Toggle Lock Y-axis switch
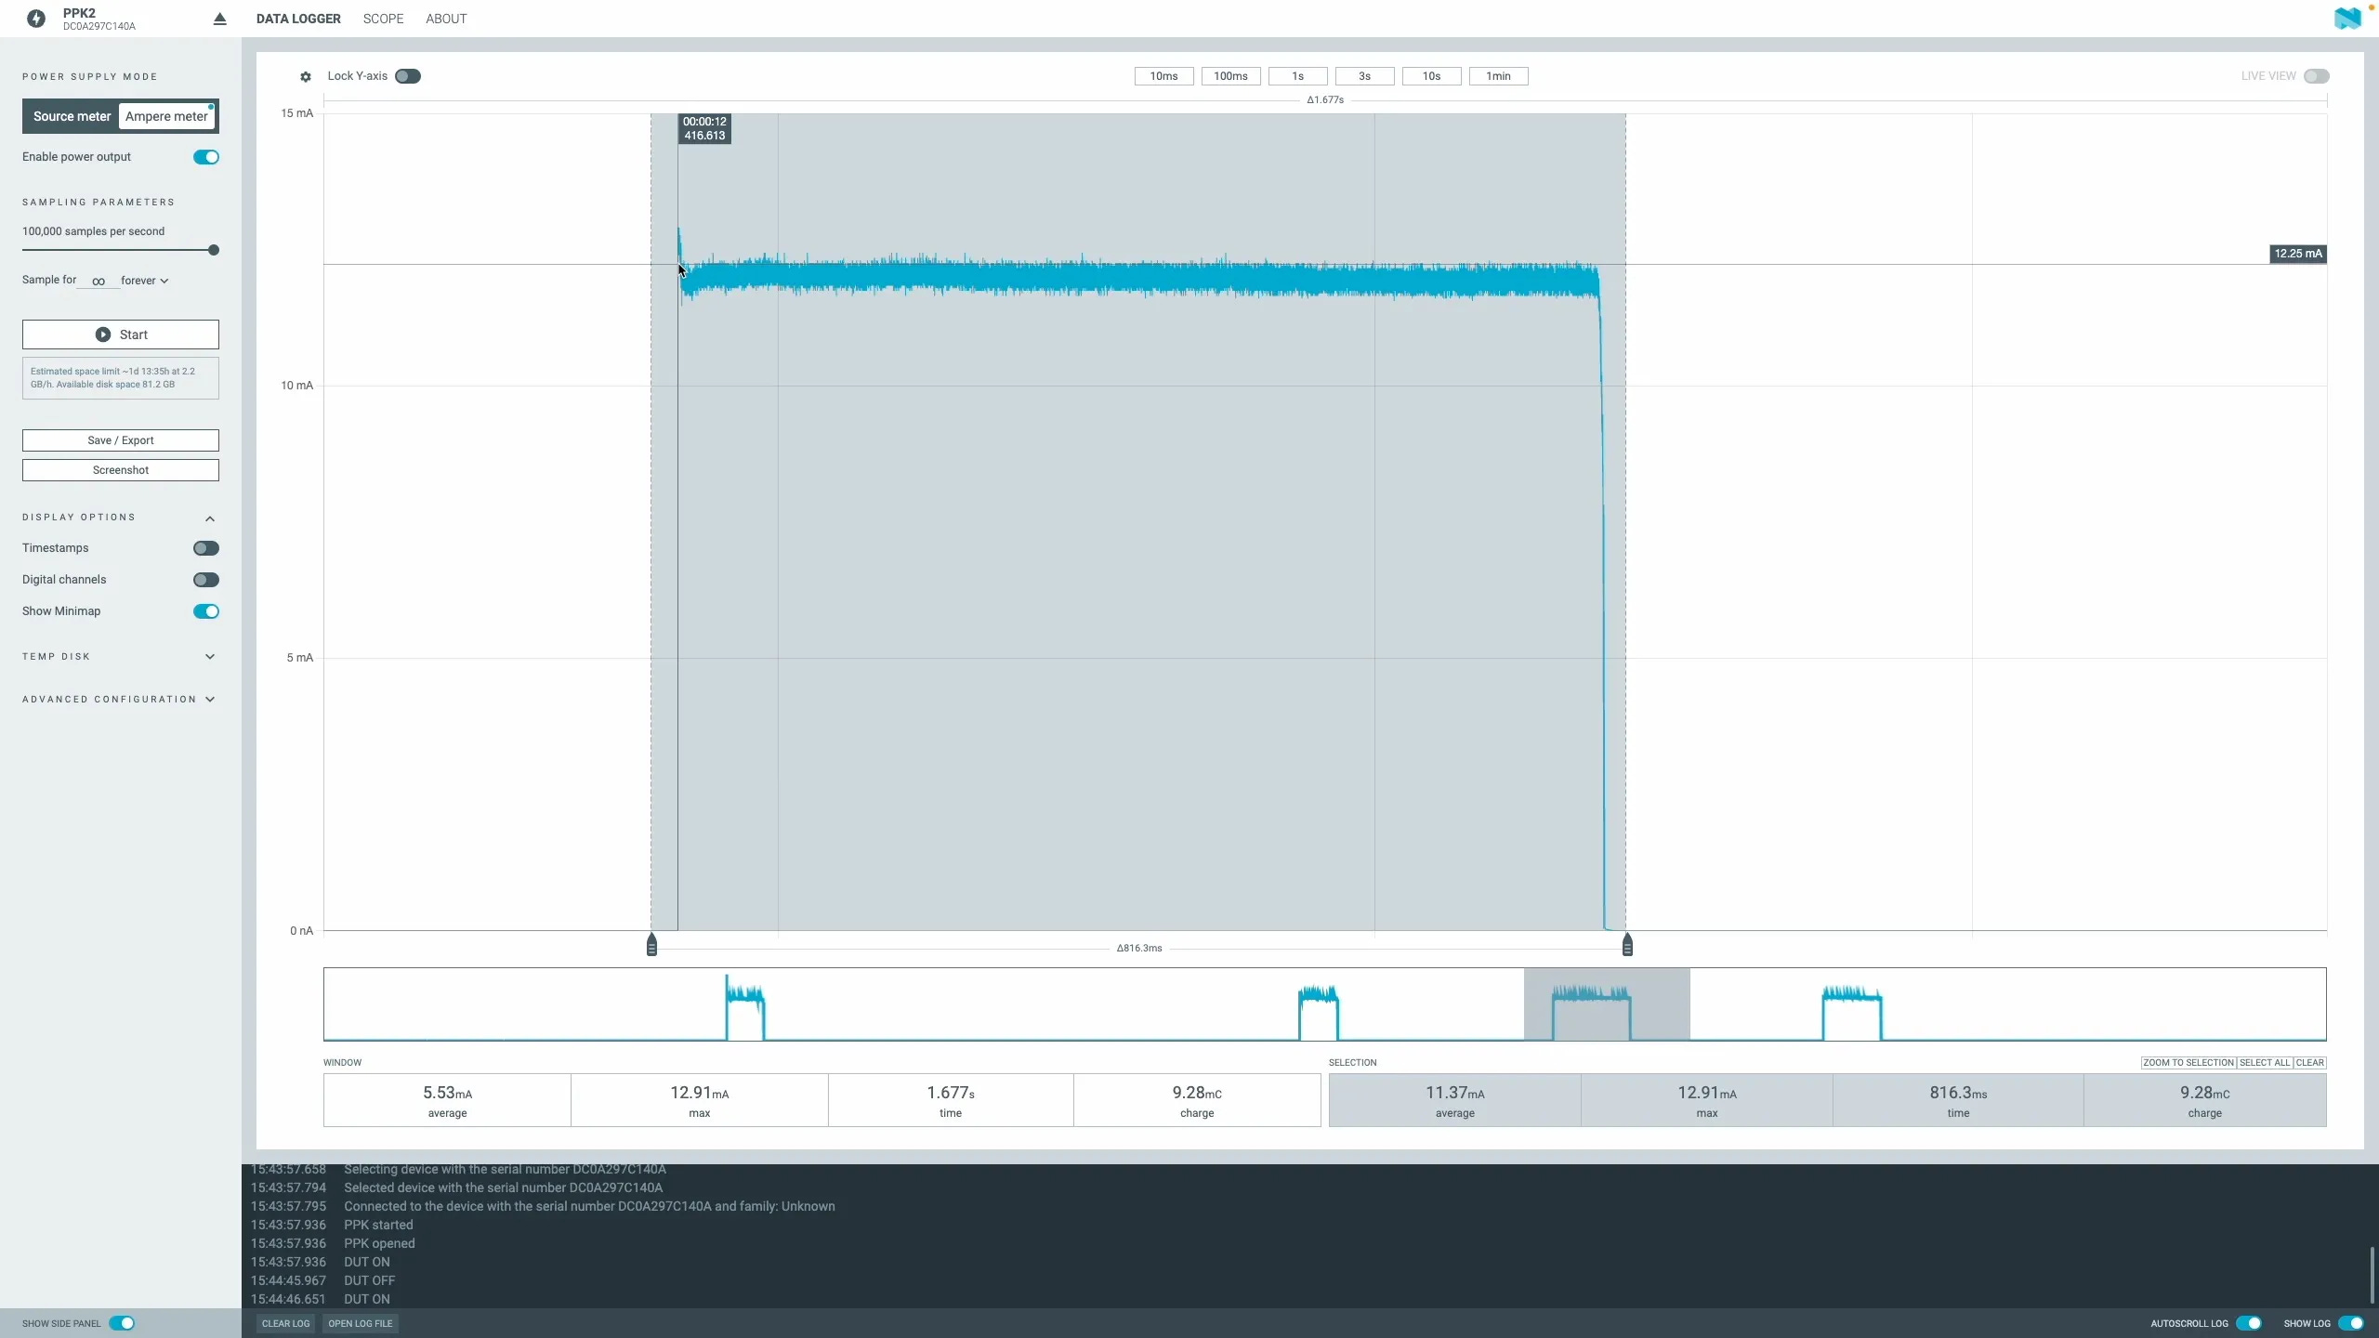The width and height of the screenshot is (2379, 1338). click(407, 76)
